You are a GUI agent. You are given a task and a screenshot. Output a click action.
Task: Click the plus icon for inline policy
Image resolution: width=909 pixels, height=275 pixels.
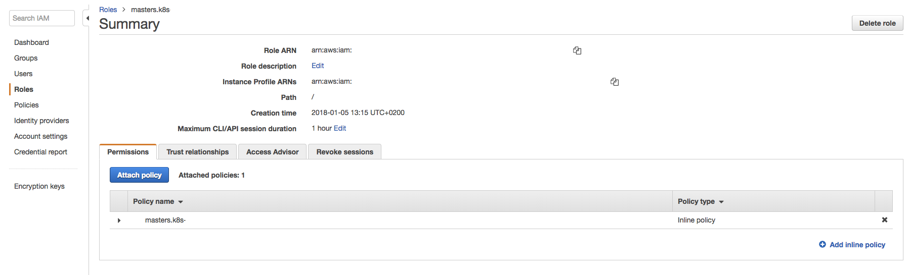point(823,245)
